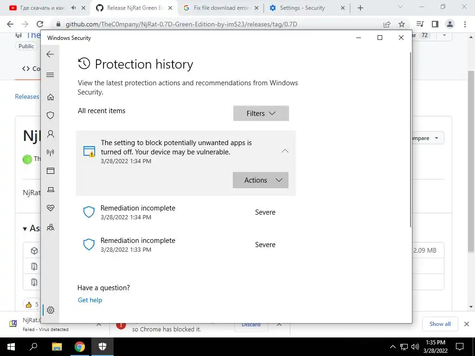Screen dimensions: 475x356
Task: Collapse the unwanted apps notification entry
Action: pyautogui.click(x=285, y=151)
